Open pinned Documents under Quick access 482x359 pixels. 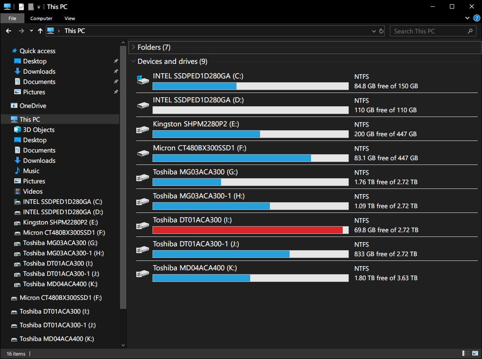[x=39, y=82]
